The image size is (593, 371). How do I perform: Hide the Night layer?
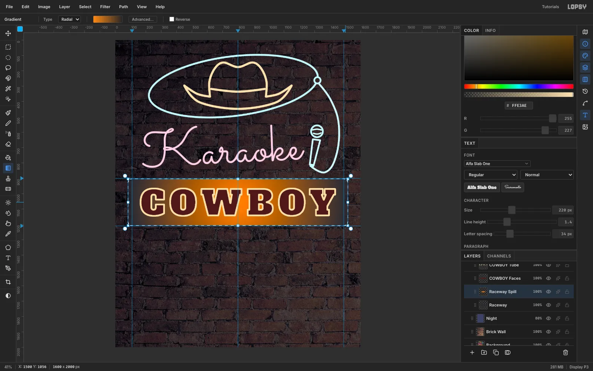(549, 318)
